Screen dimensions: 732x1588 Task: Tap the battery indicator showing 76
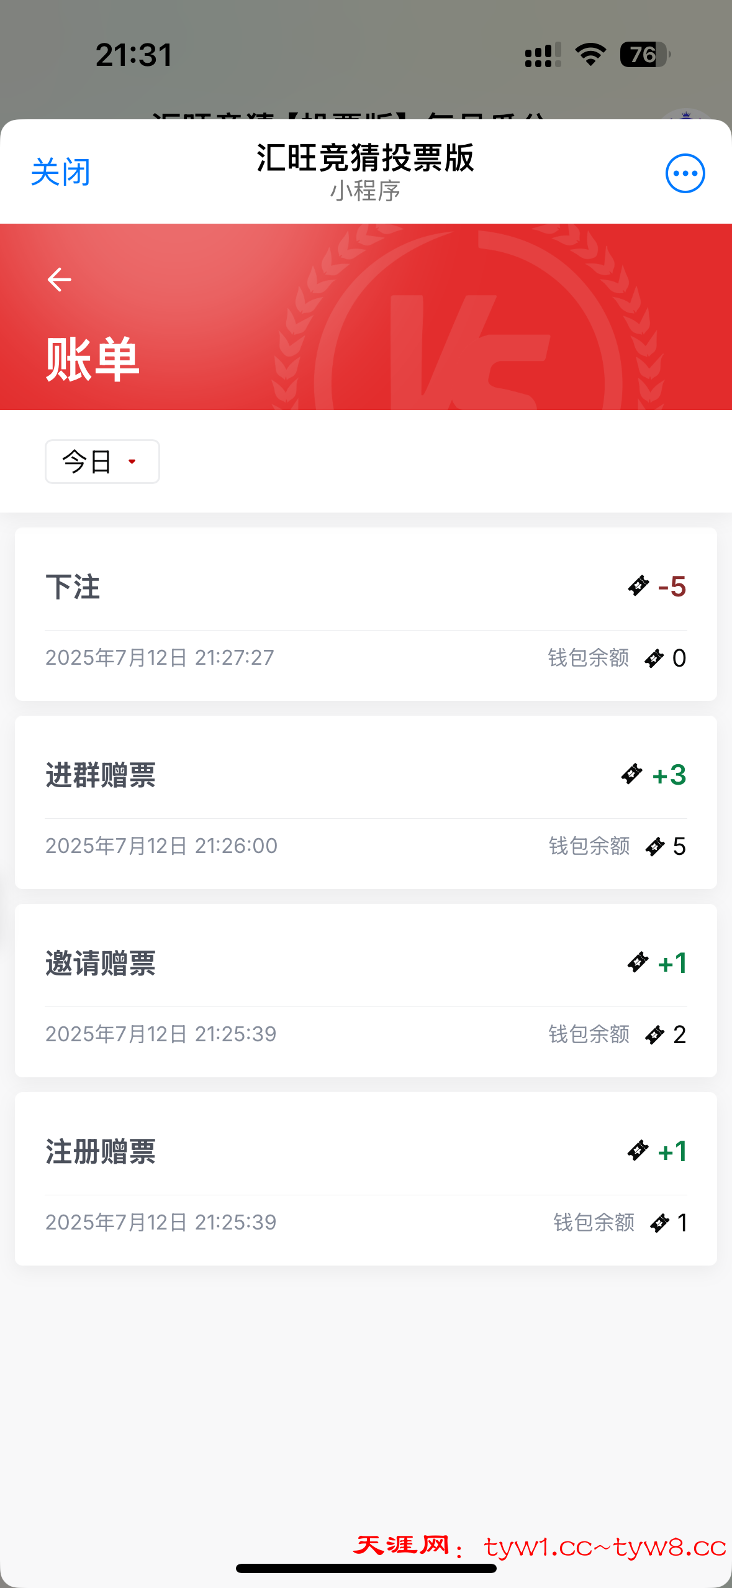[644, 55]
